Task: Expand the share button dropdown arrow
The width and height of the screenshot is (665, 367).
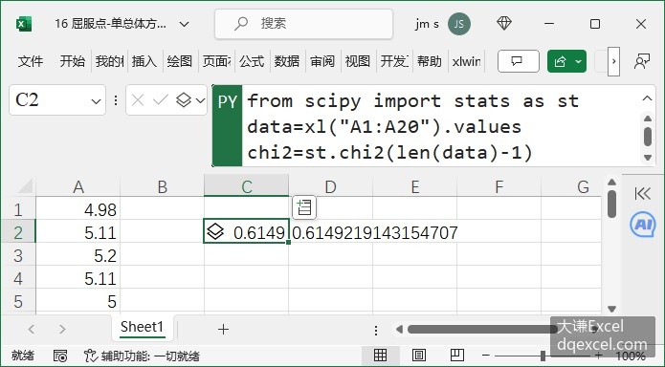Action: point(579,61)
